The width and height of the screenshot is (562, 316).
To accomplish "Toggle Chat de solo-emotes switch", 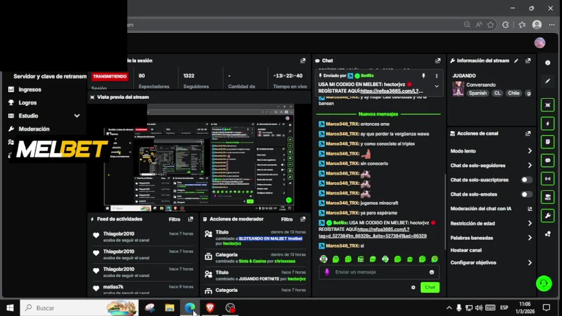I will tap(526, 194).
